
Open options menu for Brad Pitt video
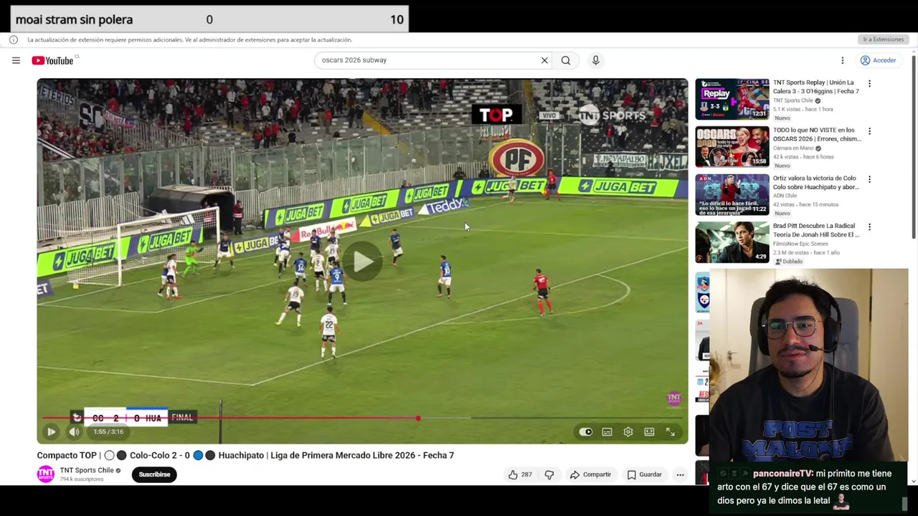(869, 226)
